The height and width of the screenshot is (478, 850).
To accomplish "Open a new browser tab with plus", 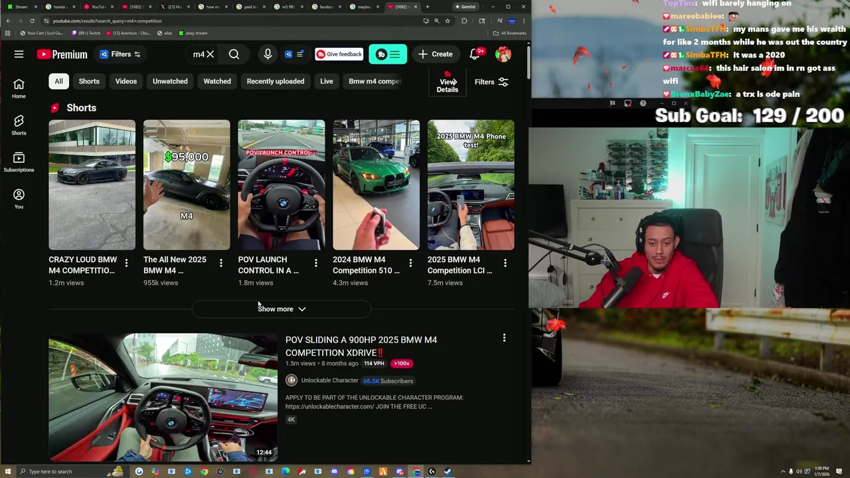I will point(427,7).
